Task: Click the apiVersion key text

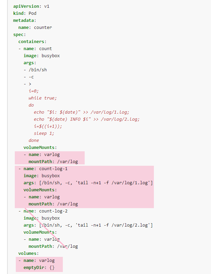Action: click(x=26, y=6)
